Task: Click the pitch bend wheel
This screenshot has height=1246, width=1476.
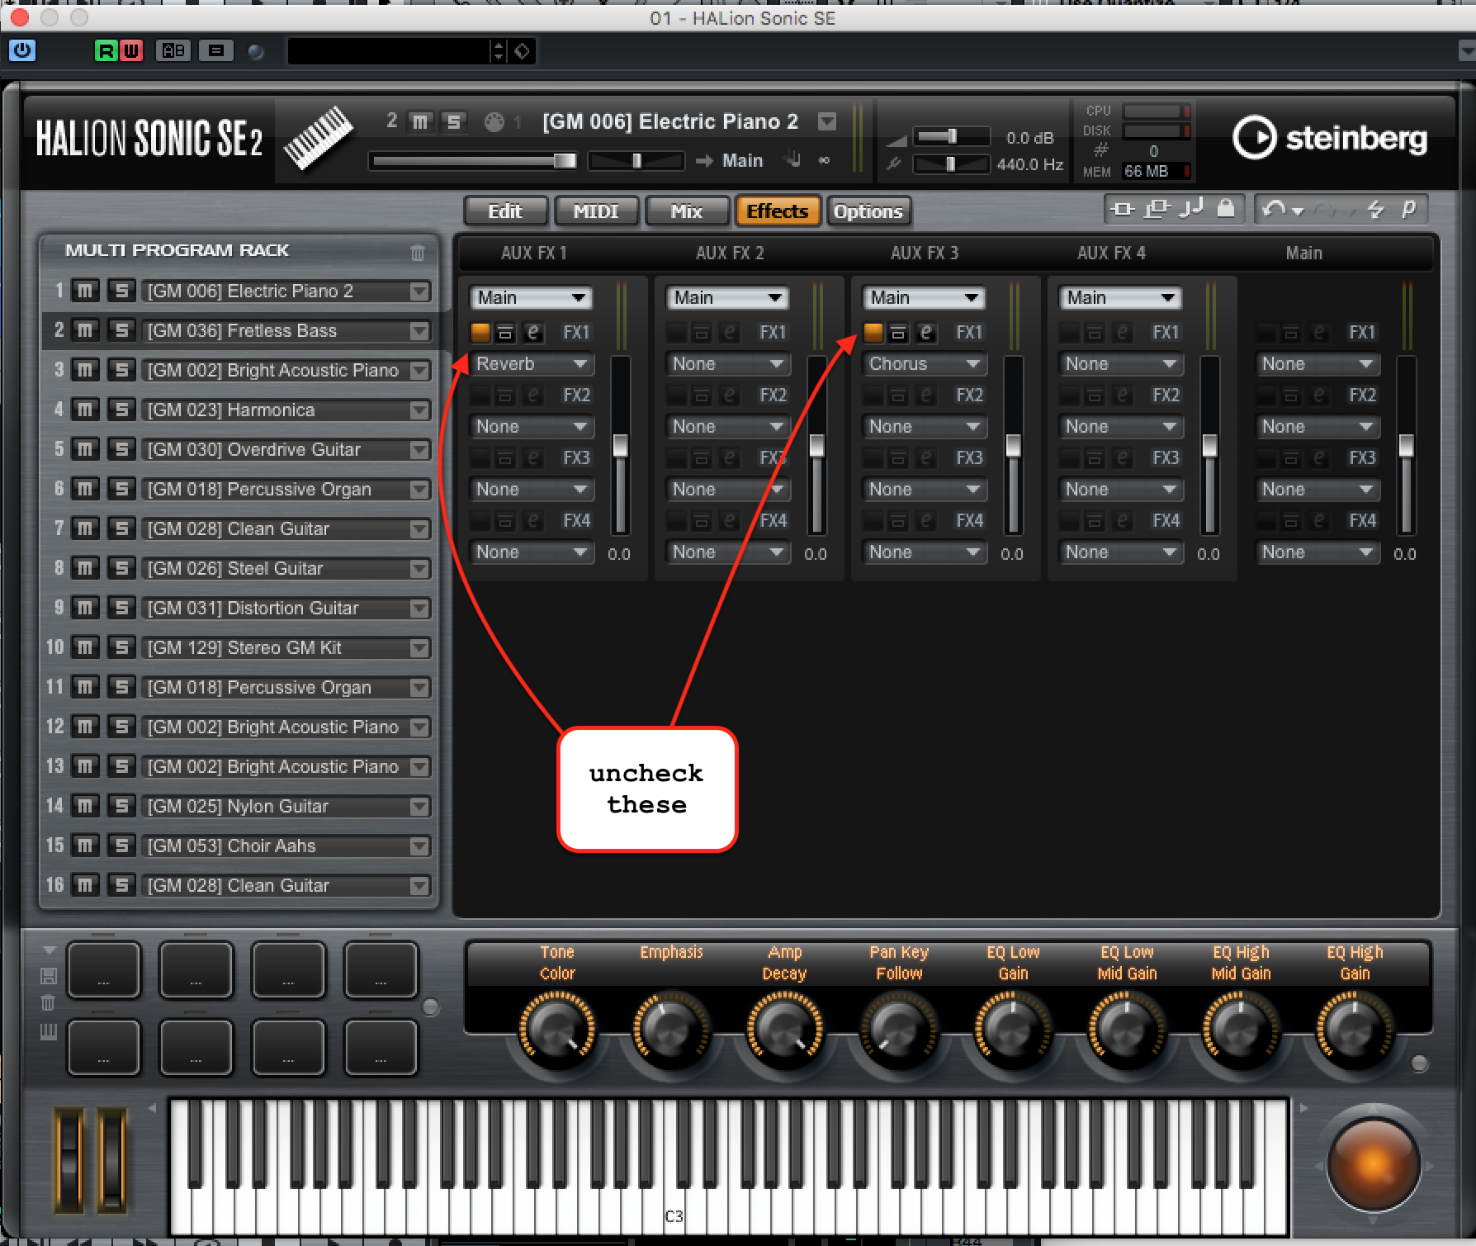Action: [x=69, y=1160]
